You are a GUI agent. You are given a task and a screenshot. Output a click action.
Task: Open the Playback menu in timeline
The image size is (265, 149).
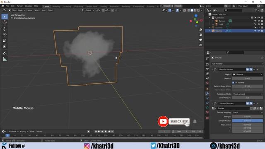tap(13, 132)
